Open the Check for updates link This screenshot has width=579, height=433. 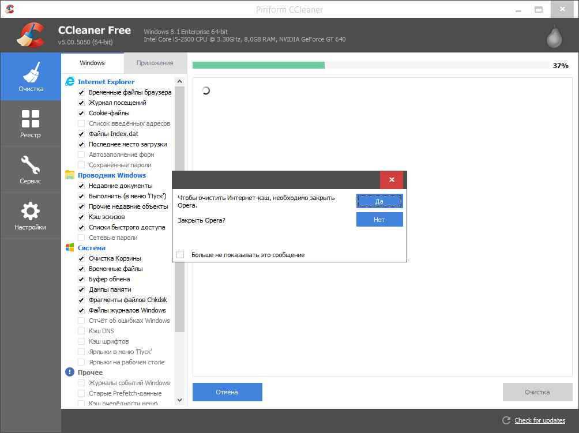pos(539,421)
